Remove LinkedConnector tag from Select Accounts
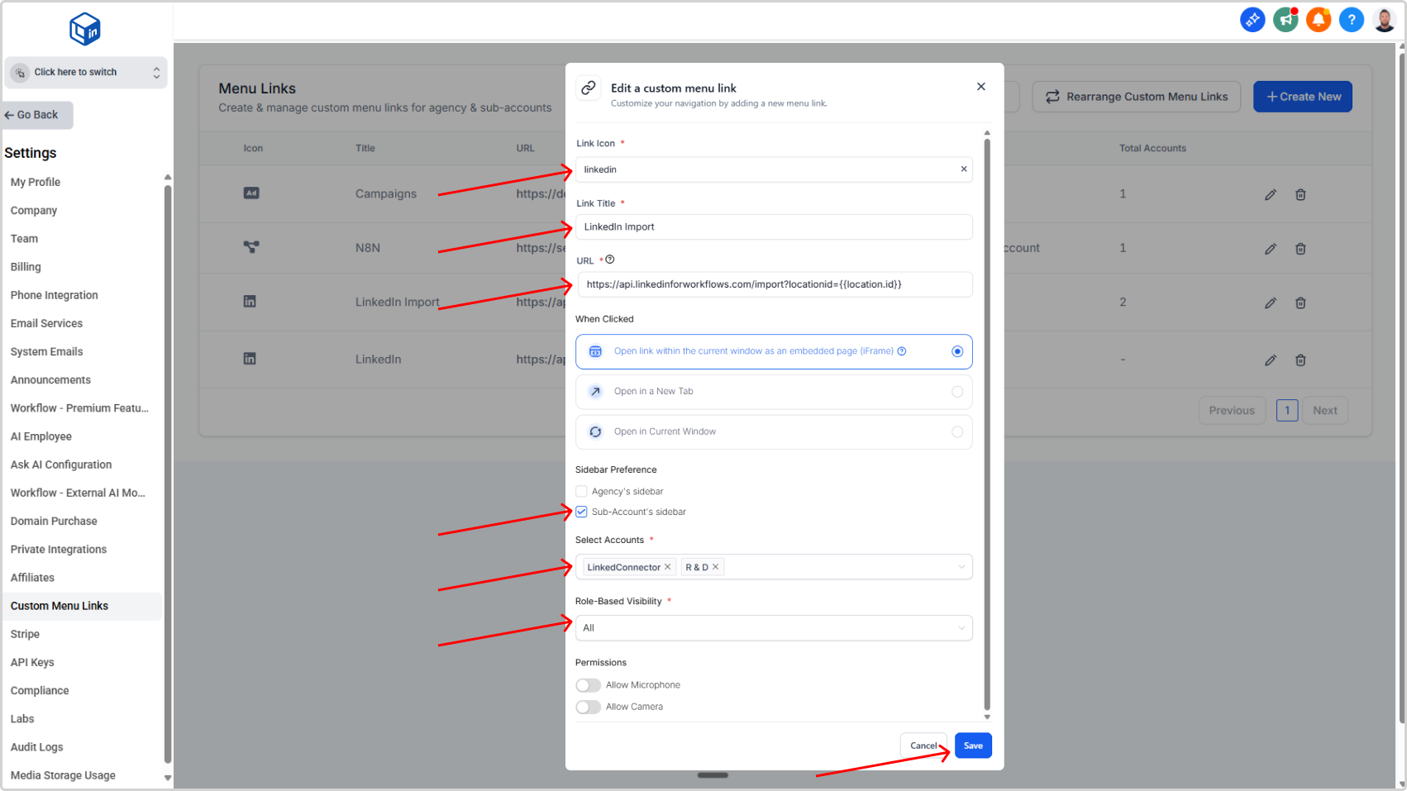Viewport: 1407px width, 791px height. [668, 567]
